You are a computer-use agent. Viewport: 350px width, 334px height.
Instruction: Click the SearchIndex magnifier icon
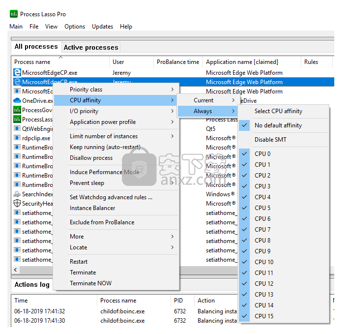click(17, 194)
